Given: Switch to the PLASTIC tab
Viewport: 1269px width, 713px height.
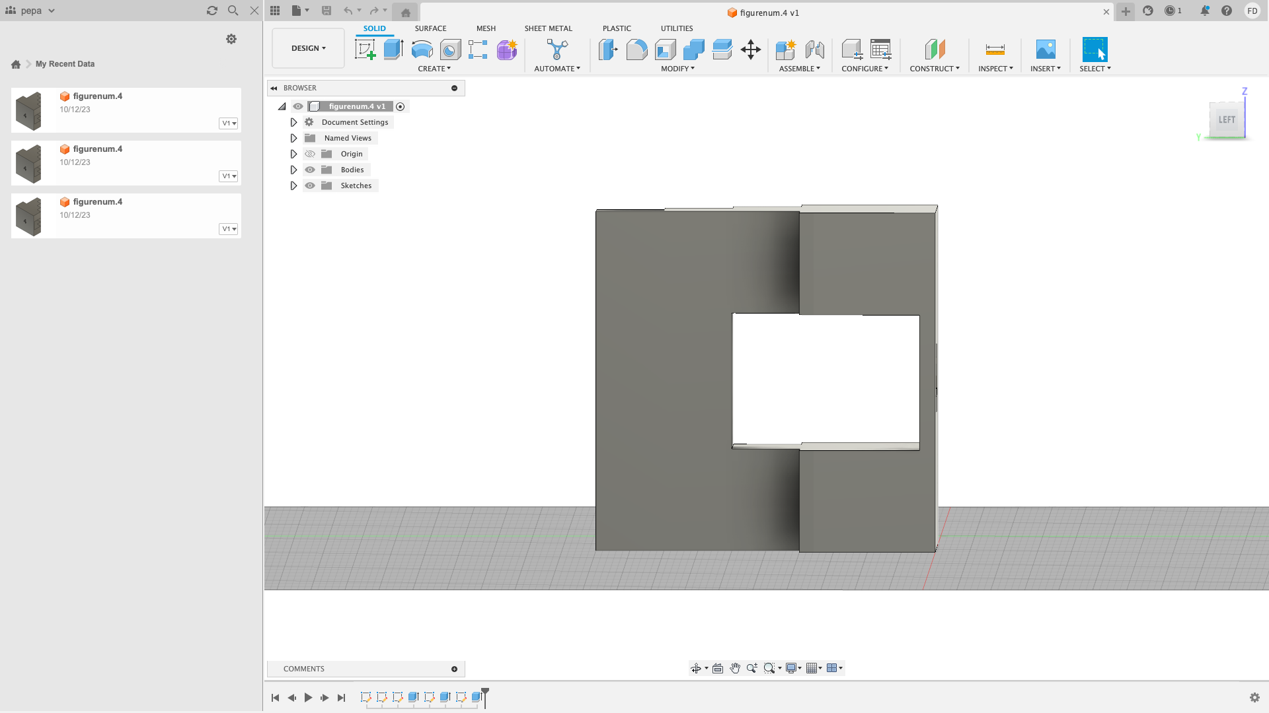Looking at the screenshot, I should 617,28.
